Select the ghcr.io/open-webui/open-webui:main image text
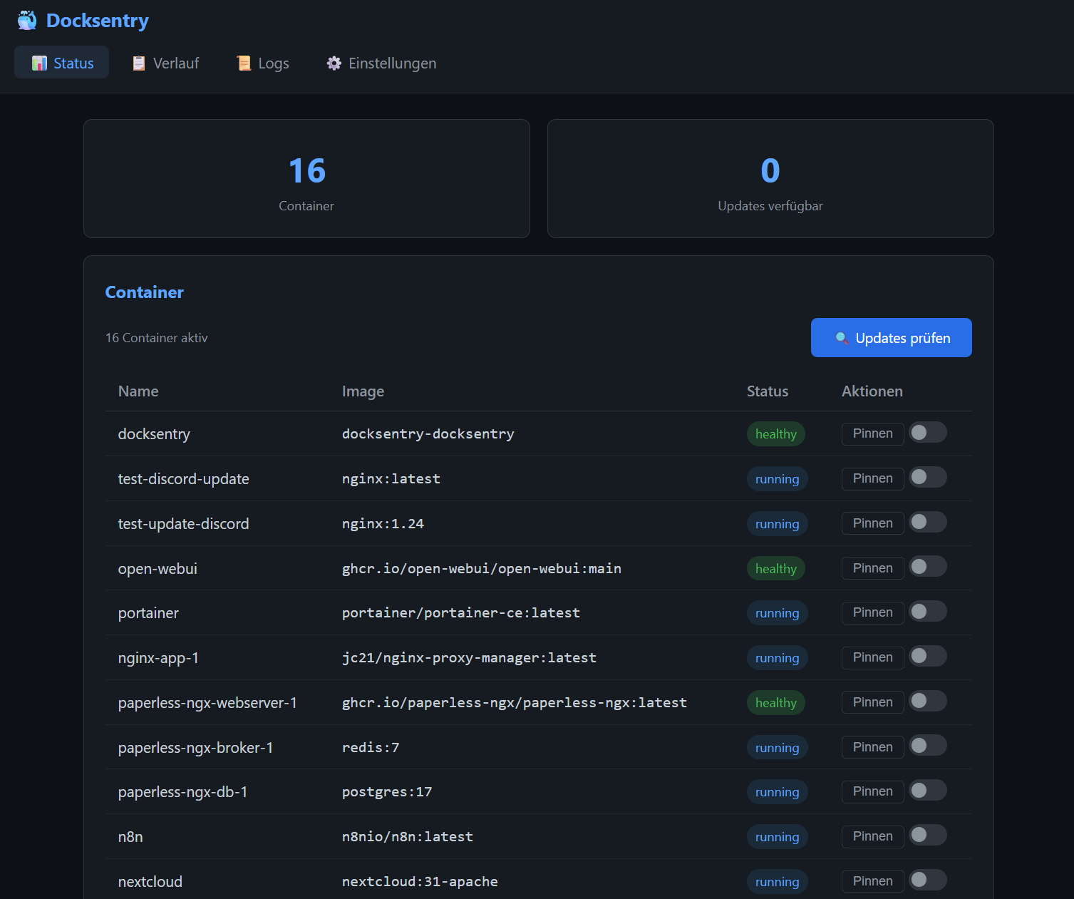Image resolution: width=1074 pixels, height=899 pixels. (482, 569)
